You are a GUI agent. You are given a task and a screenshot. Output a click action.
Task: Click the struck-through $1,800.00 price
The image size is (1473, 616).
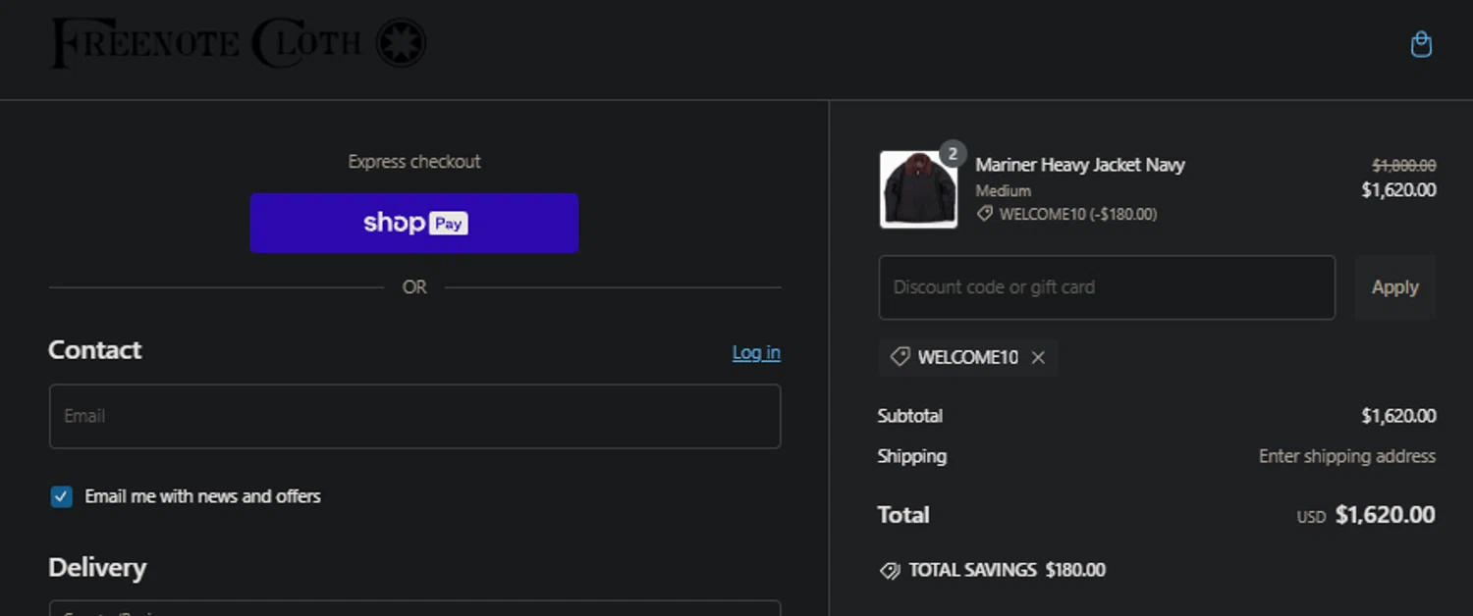[x=1404, y=166]
